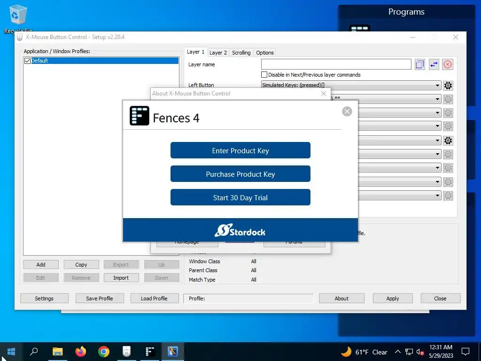Click Save Profile

pos(100,298)
